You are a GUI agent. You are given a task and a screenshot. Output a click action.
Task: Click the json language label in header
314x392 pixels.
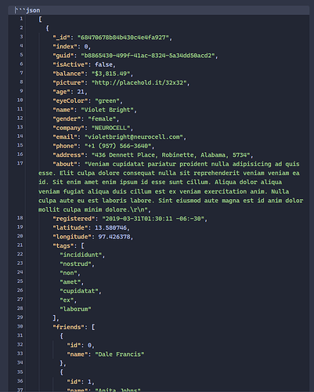click(33, 10)
